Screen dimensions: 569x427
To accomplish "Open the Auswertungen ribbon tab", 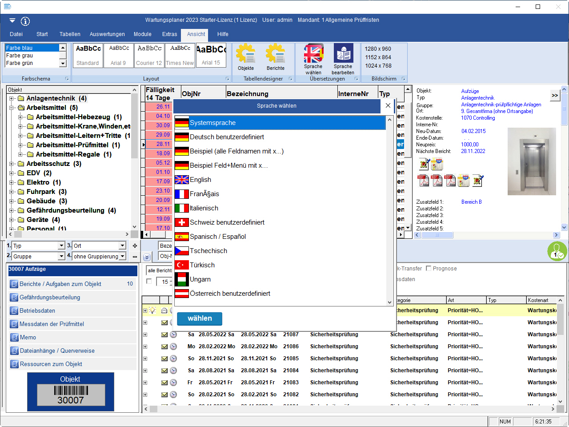I will [107, 34].
